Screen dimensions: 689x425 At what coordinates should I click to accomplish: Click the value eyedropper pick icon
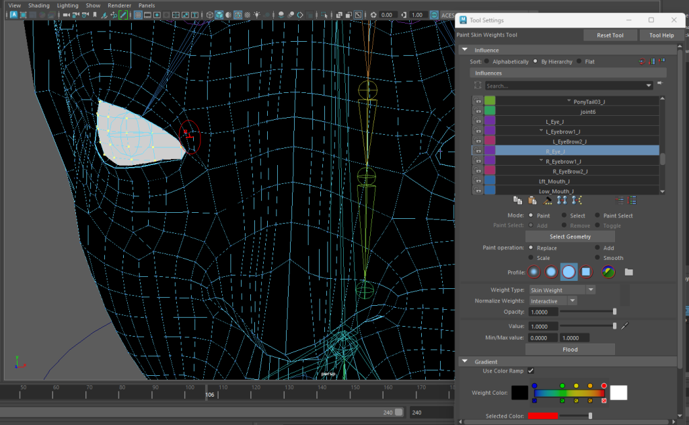pos(624,326)
